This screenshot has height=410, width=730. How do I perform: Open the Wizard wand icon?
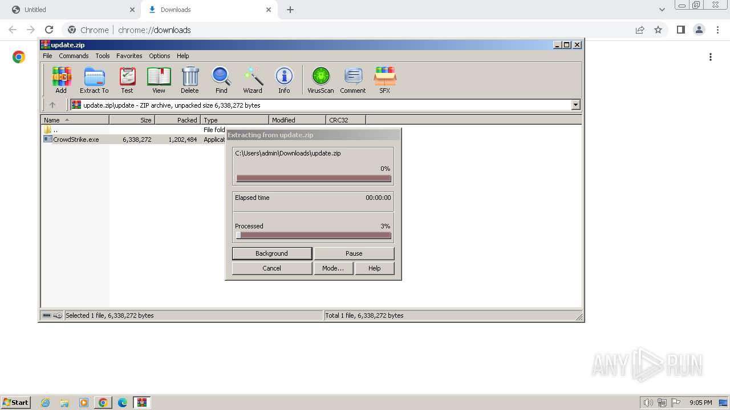(x=253, y=80)
